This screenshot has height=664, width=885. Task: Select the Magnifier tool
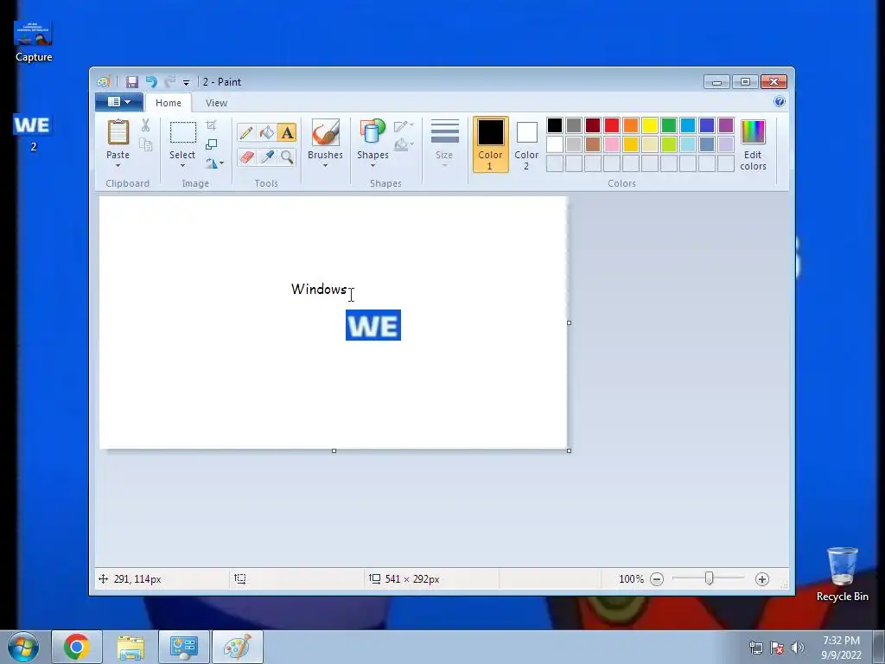[287, 157]
